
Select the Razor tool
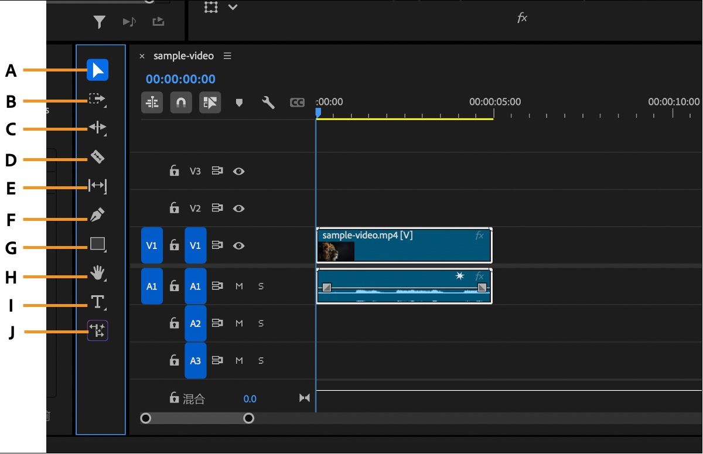pos(97,156)
